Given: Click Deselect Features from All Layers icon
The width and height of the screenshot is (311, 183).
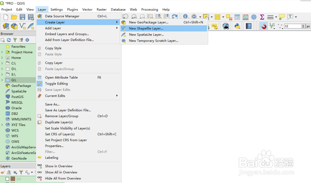Looking at the screenshot, I should [x=229, y=17].
